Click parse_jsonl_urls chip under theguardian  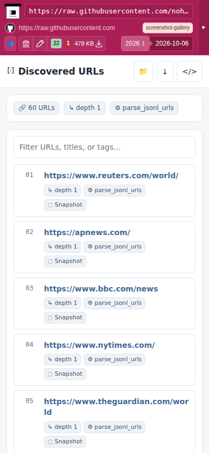tap(115, 427)
